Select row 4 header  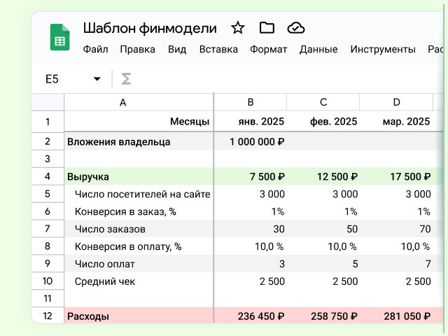pos(48,176)
